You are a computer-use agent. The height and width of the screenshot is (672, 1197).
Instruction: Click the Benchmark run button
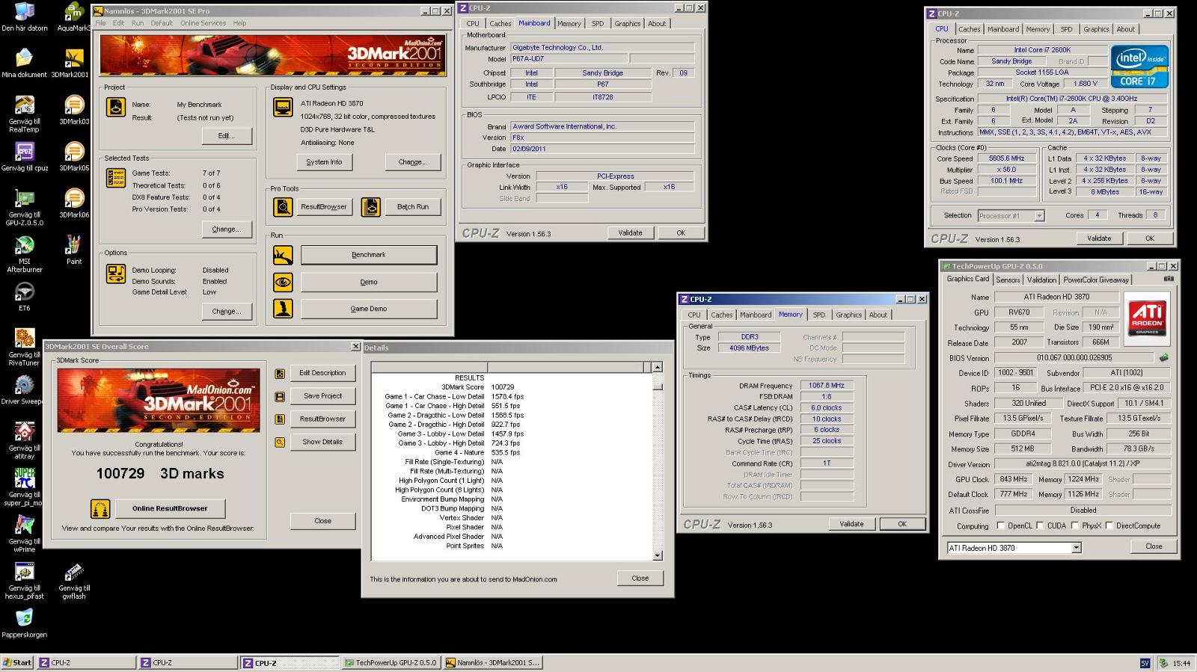click(x=369, y=255)
